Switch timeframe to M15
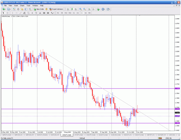 [66, 13]
